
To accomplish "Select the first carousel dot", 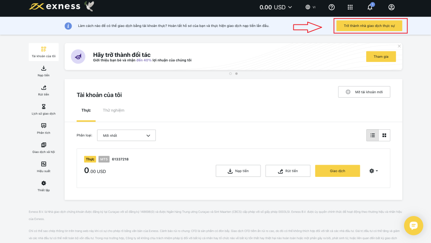I will [x=230, y=74].
